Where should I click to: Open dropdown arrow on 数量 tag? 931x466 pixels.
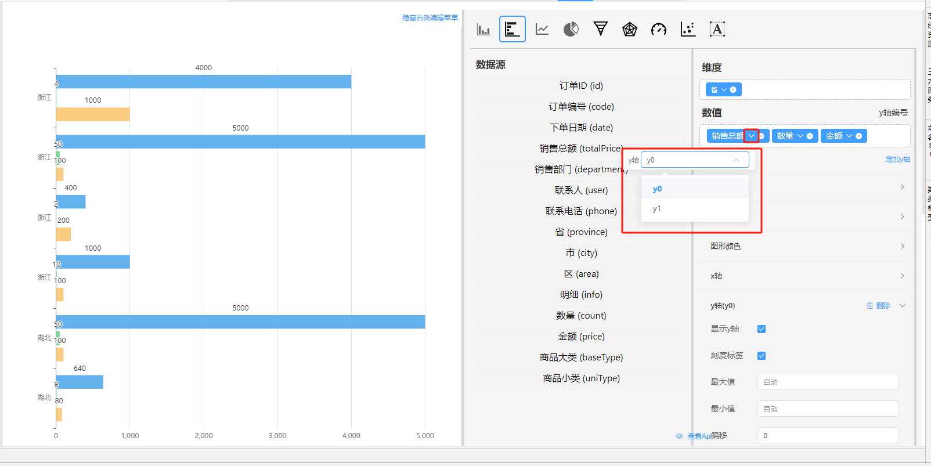point(800,136)
